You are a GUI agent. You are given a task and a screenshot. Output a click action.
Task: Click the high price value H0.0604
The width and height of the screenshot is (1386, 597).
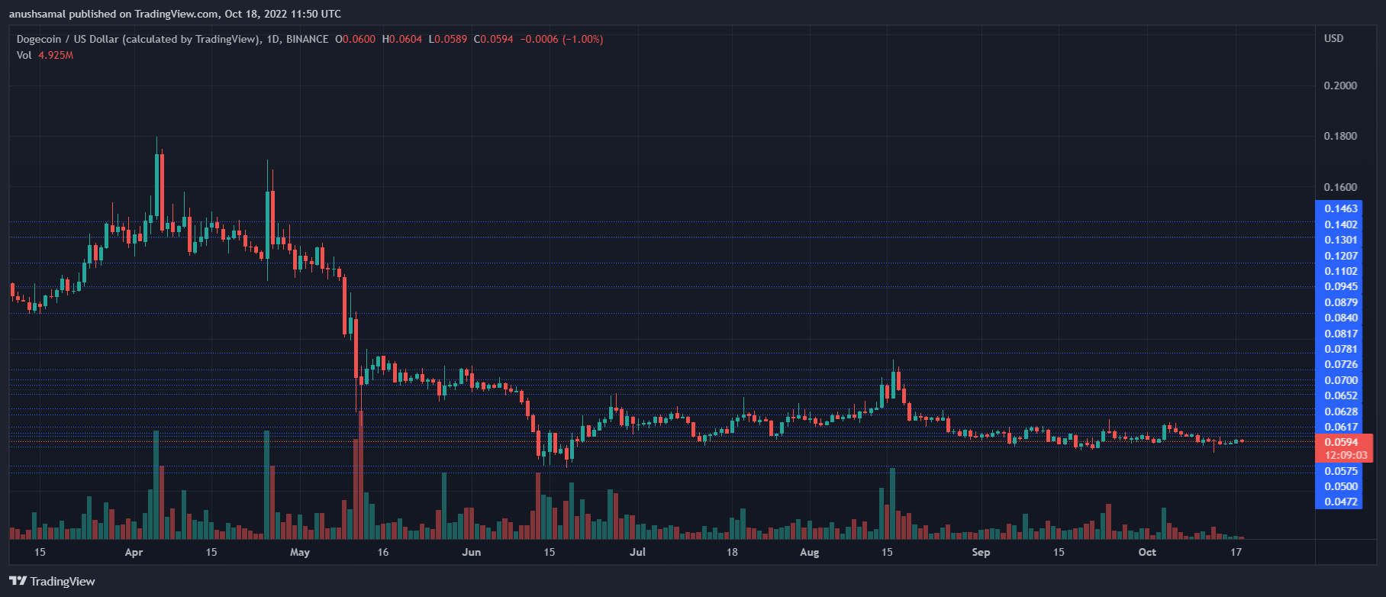coord(402,39)
